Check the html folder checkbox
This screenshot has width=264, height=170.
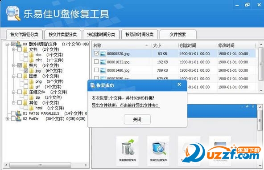coord(26,108)
